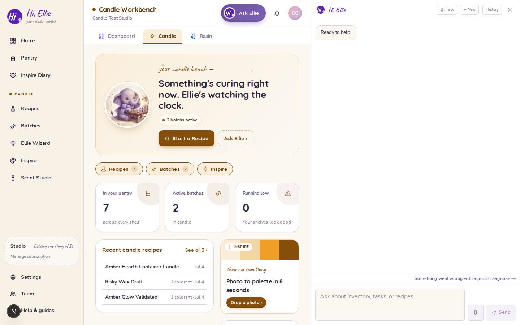
Task: Click the Running low warning icon
Action: pyautogui.click(x=288, y=194)
